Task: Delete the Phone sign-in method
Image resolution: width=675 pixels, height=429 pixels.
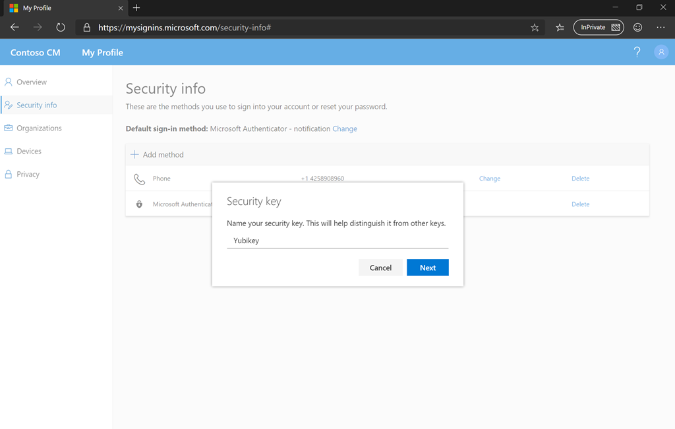Action: pyautogui.click(x=580, y=179)
